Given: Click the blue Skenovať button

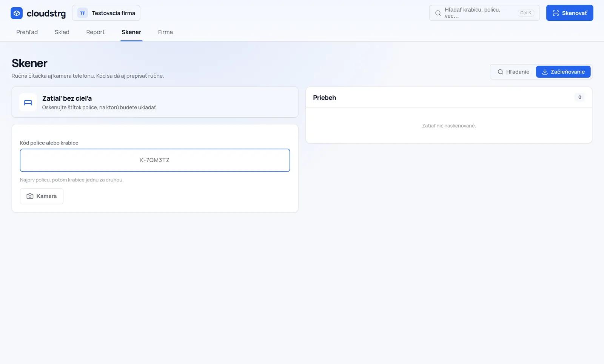Looking at the screenshot, I should pyautogui.click(x=570, y=13).
